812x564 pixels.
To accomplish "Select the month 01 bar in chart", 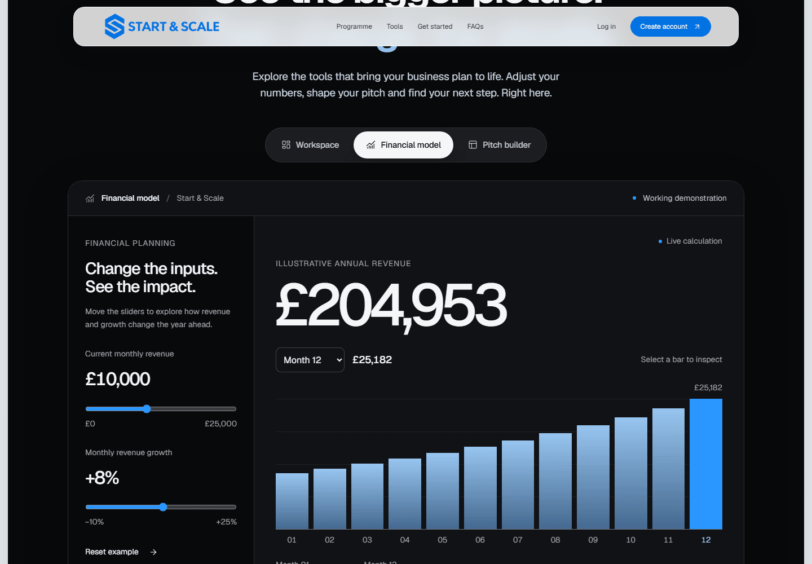I will pos(292,501).
